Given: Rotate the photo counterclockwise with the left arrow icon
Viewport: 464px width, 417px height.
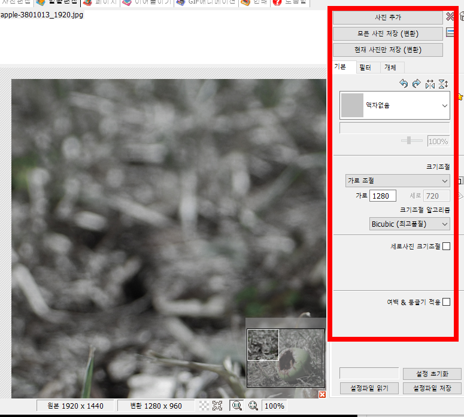Looking at the screenshot, I should click(404, 84).
